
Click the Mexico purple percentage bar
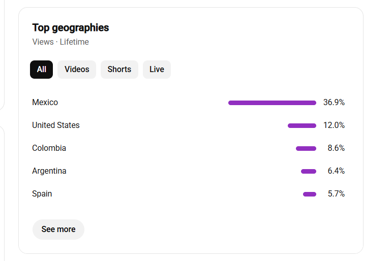click(x=272, y=103)
